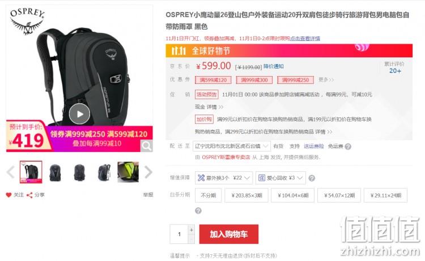
Task: Show next thumbnails with right arrow
Action: (148, 172)
